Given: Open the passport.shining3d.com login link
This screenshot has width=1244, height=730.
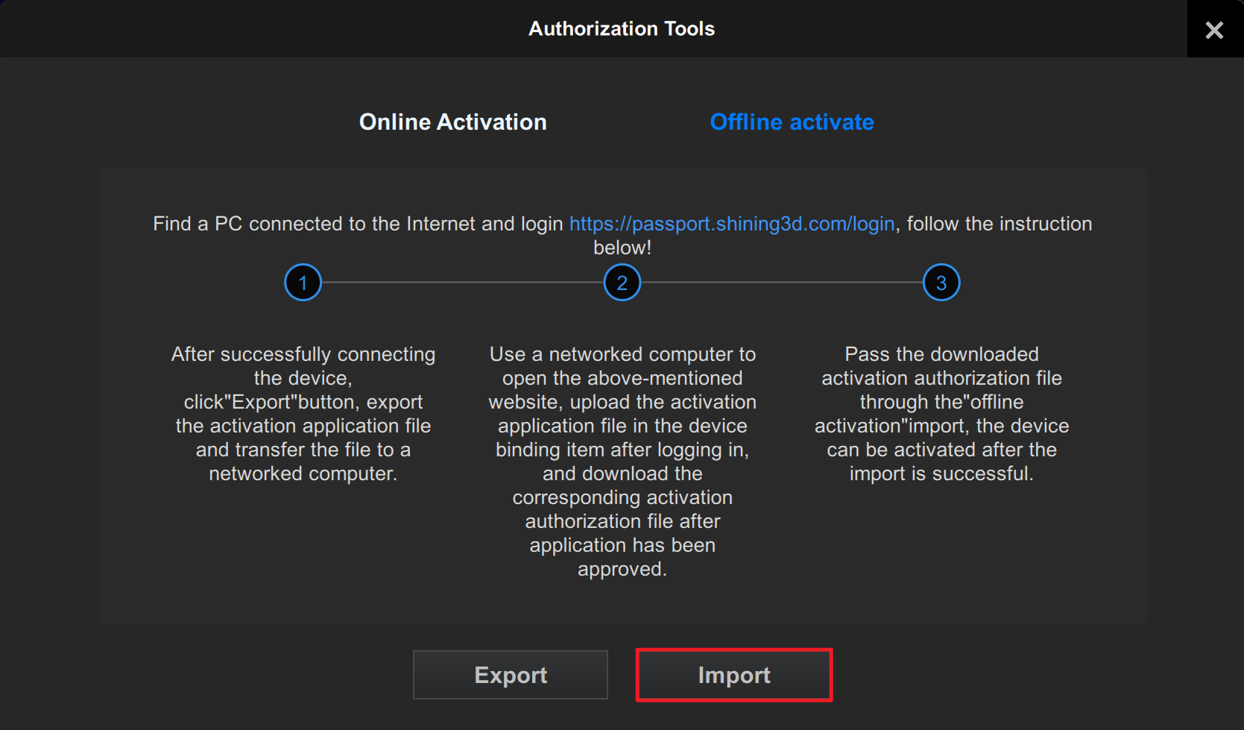Looking at the screenshot, I should 731,224.
